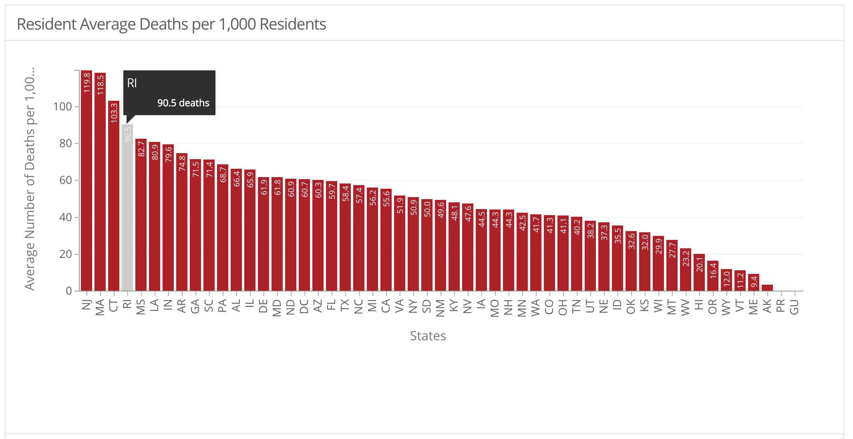Click the GU x-axis label
Screen dimensions: 853x439
click(x=795, y=307)
